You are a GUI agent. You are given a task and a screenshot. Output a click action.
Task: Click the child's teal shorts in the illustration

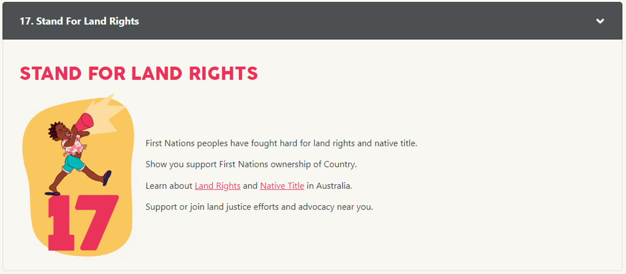73,163
